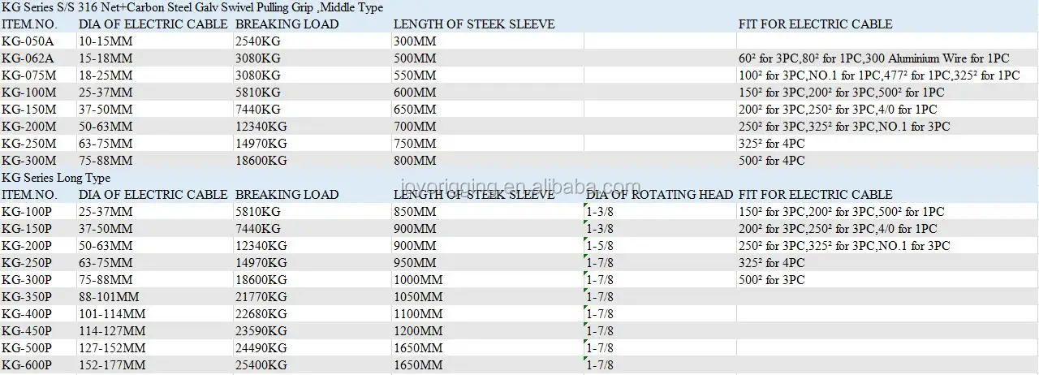Click the 1200MM sleeve length cell
Image resolution: width=1039 pixels, height=375 pixels.
tap(417, 331)
